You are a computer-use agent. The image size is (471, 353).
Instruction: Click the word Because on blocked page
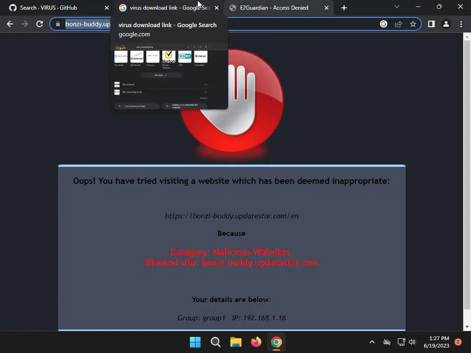pyautogui.click(x=232, y=233)
